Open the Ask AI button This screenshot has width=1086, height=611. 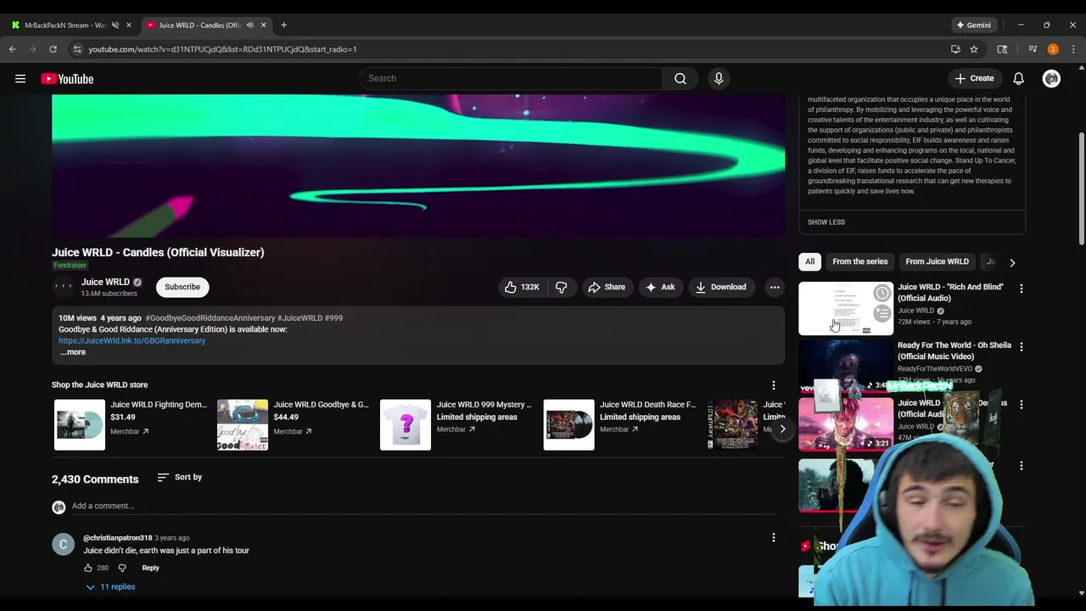660,287
